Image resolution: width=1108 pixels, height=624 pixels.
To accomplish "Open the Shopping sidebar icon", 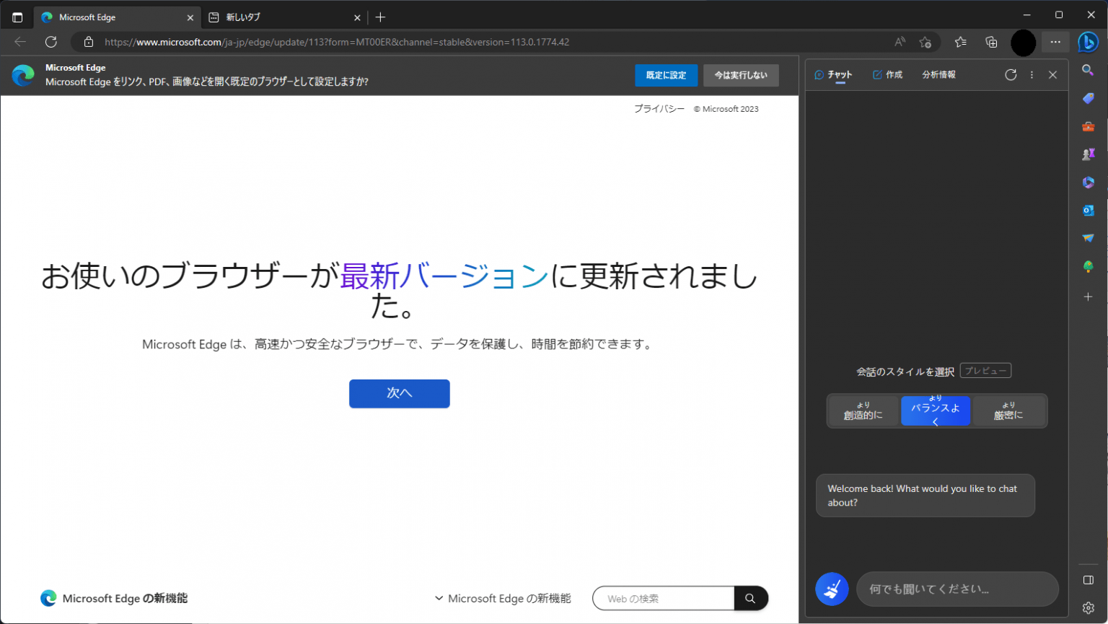I will point(1089,99).
